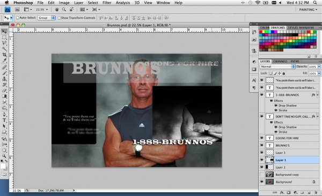The width and height of the screenshot is (322, 196).
Task: Open the Fill slider dropdown arrow
Action: click(x=319, y=73)
